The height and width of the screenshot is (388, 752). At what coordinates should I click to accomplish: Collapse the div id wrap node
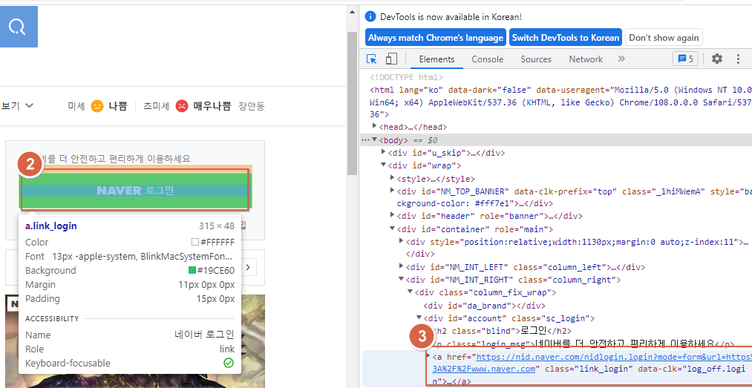point(384,165)
